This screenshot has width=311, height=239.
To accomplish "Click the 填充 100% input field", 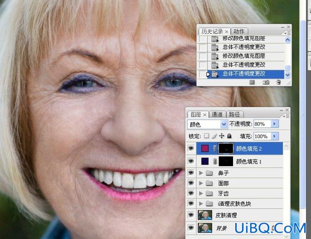I will tap(262, 136).
